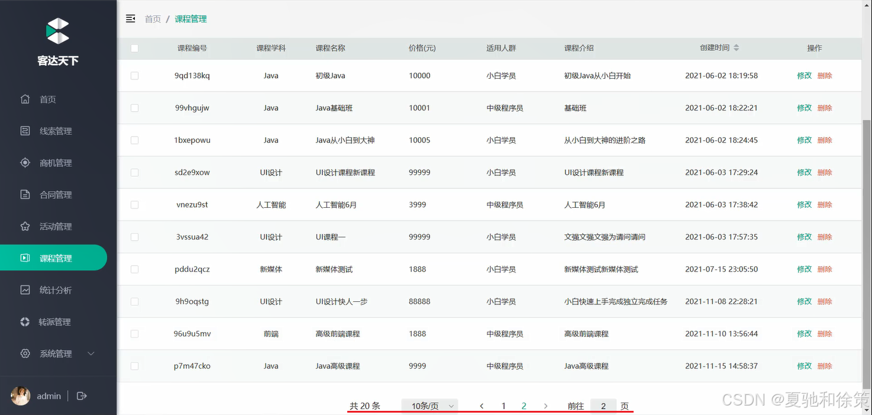
Task: Click the admin avatar picture
Action: 21,396
